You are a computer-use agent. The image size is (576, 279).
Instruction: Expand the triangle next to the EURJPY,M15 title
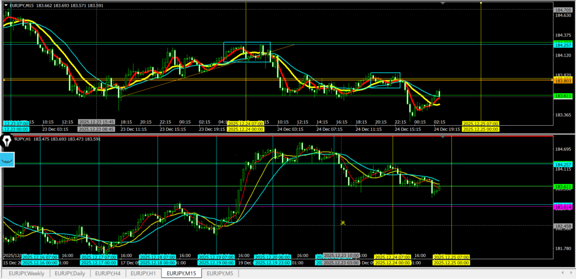click(6, 6)
